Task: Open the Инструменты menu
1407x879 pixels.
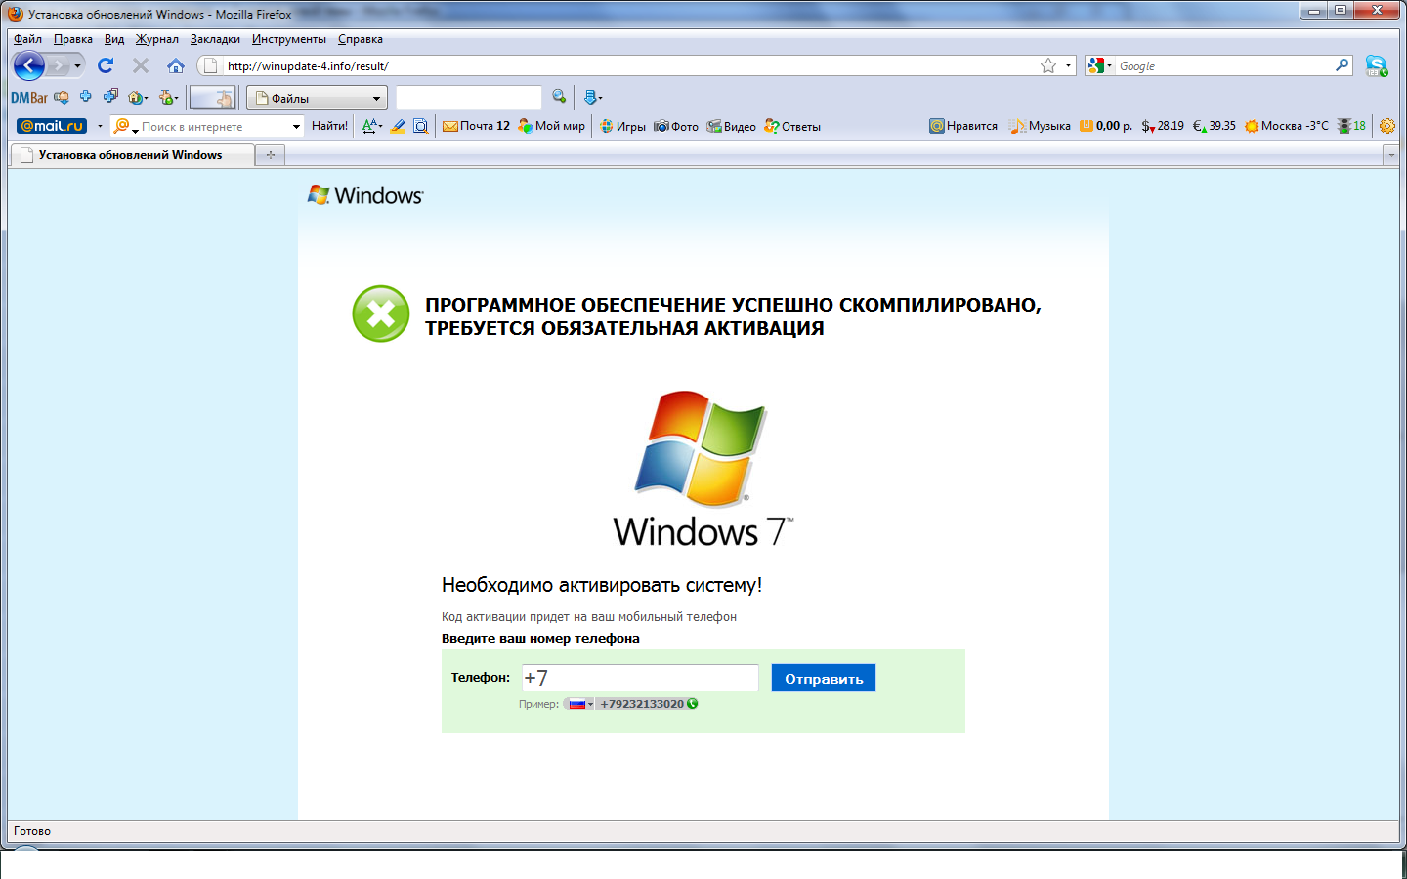Action: point(289,39)
